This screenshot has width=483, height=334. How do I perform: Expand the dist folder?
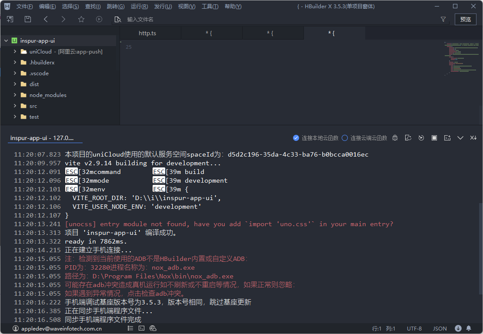click(15, 84)
